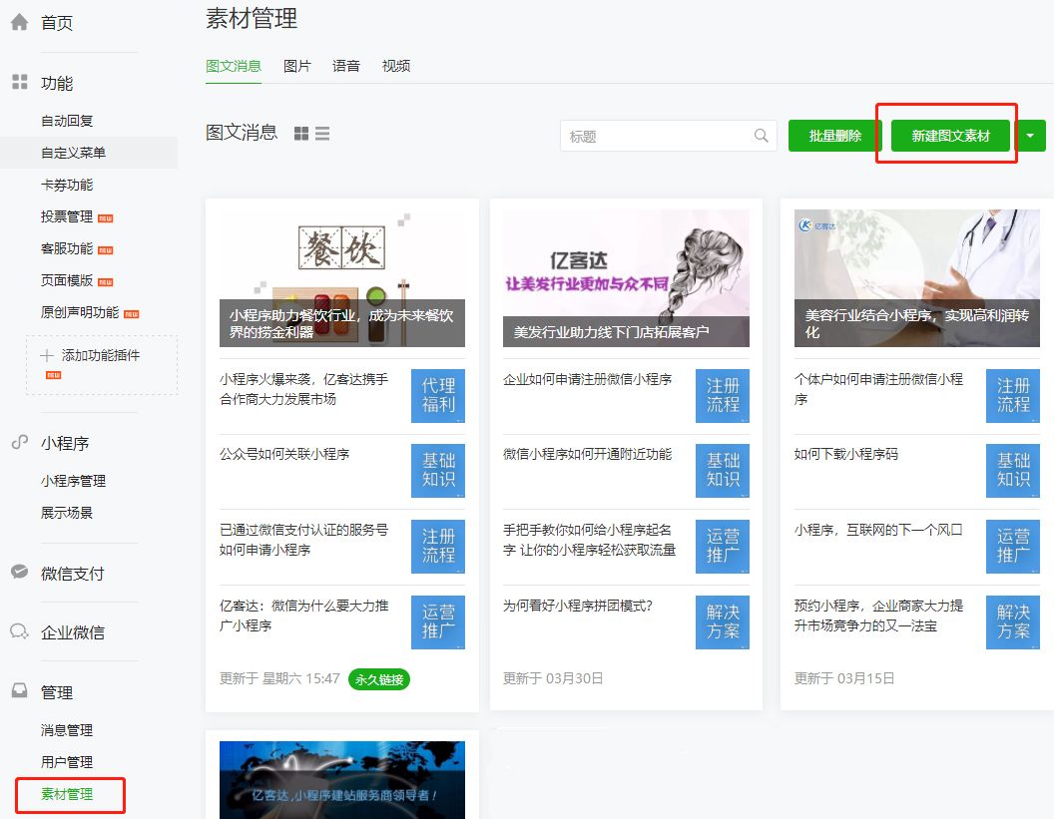
Task: Click the 更新于 03月30日 text
Action: coord(553,678)
